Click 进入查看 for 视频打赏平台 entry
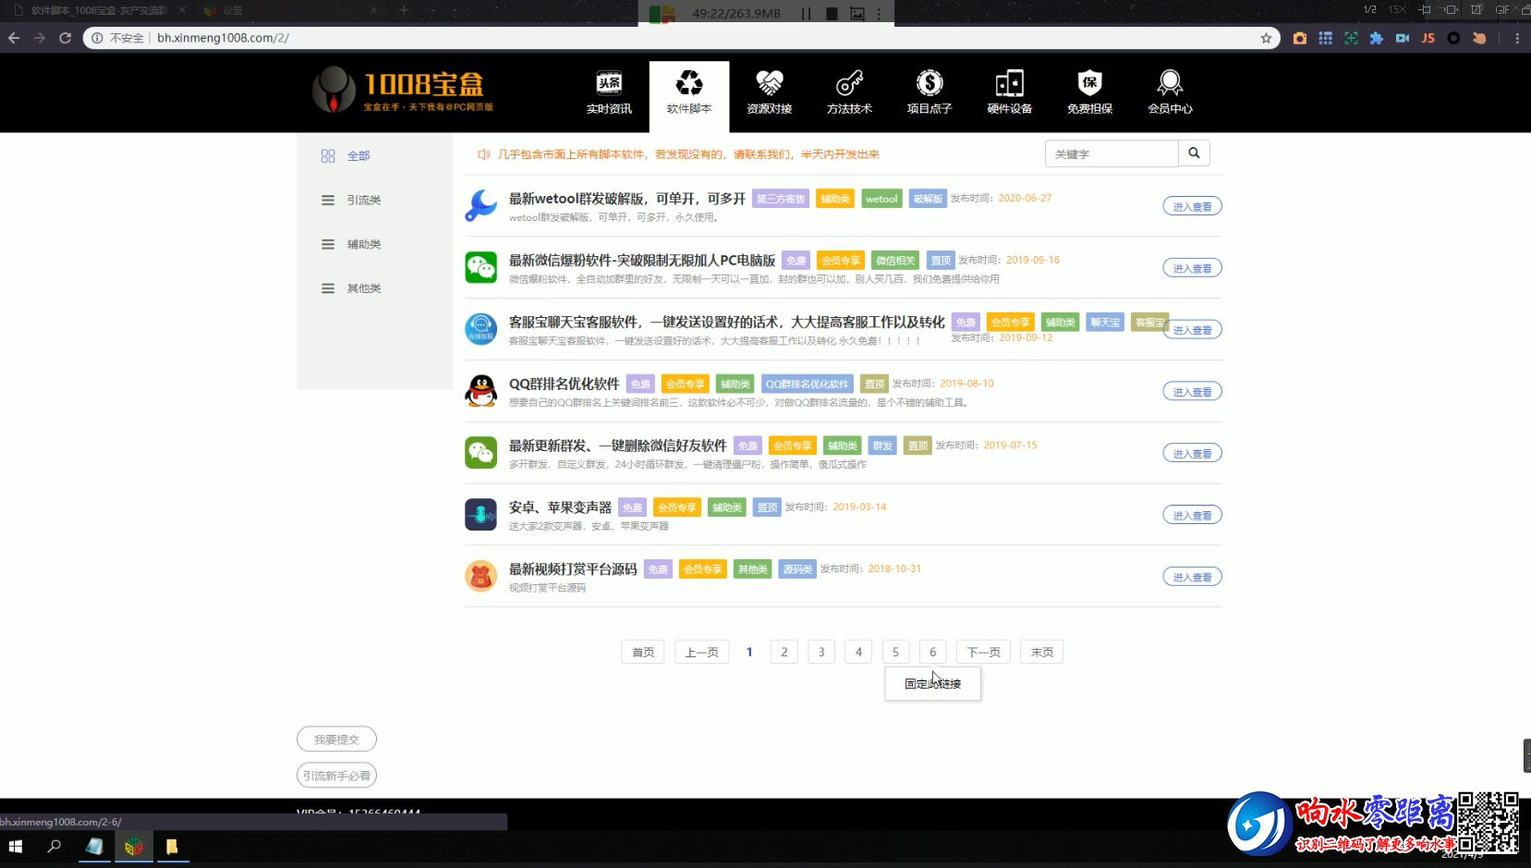 click(x=1192, y=577)
